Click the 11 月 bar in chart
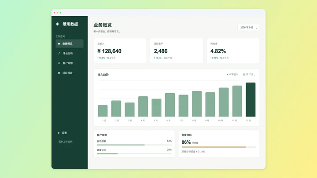 237,101
